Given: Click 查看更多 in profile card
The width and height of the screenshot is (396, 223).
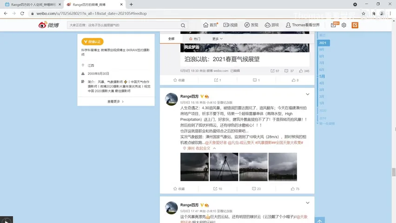Looking at the screenshot, I should 116,102.
